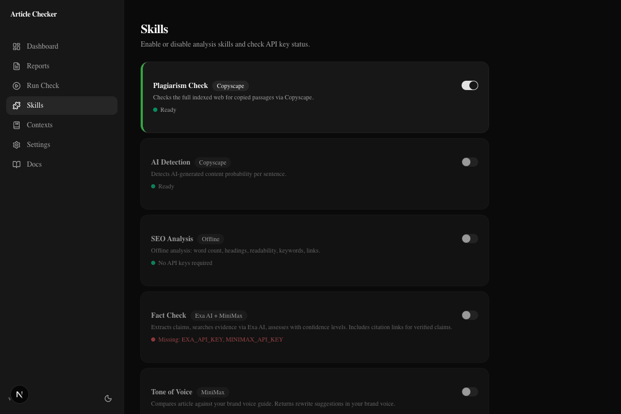This screenshot has height=414, width=621.
Task: Open the Docs page
Action: [x=34, y=165]
